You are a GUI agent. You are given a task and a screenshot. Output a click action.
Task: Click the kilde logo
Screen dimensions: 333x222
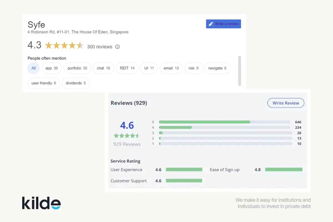[x=41, y=203]
